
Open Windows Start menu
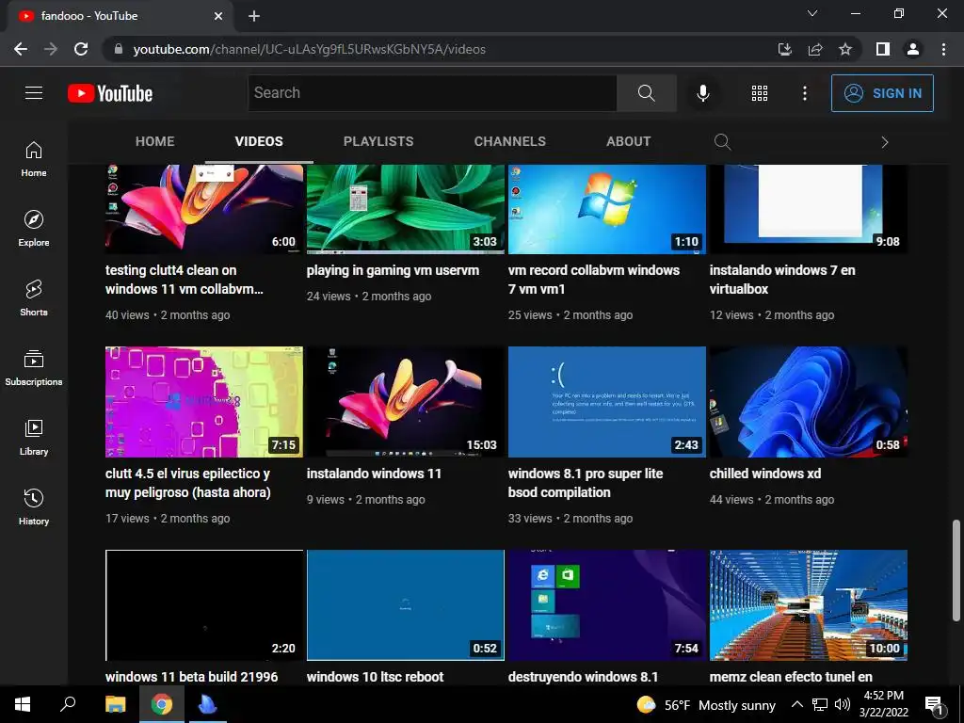click(23, 704)
